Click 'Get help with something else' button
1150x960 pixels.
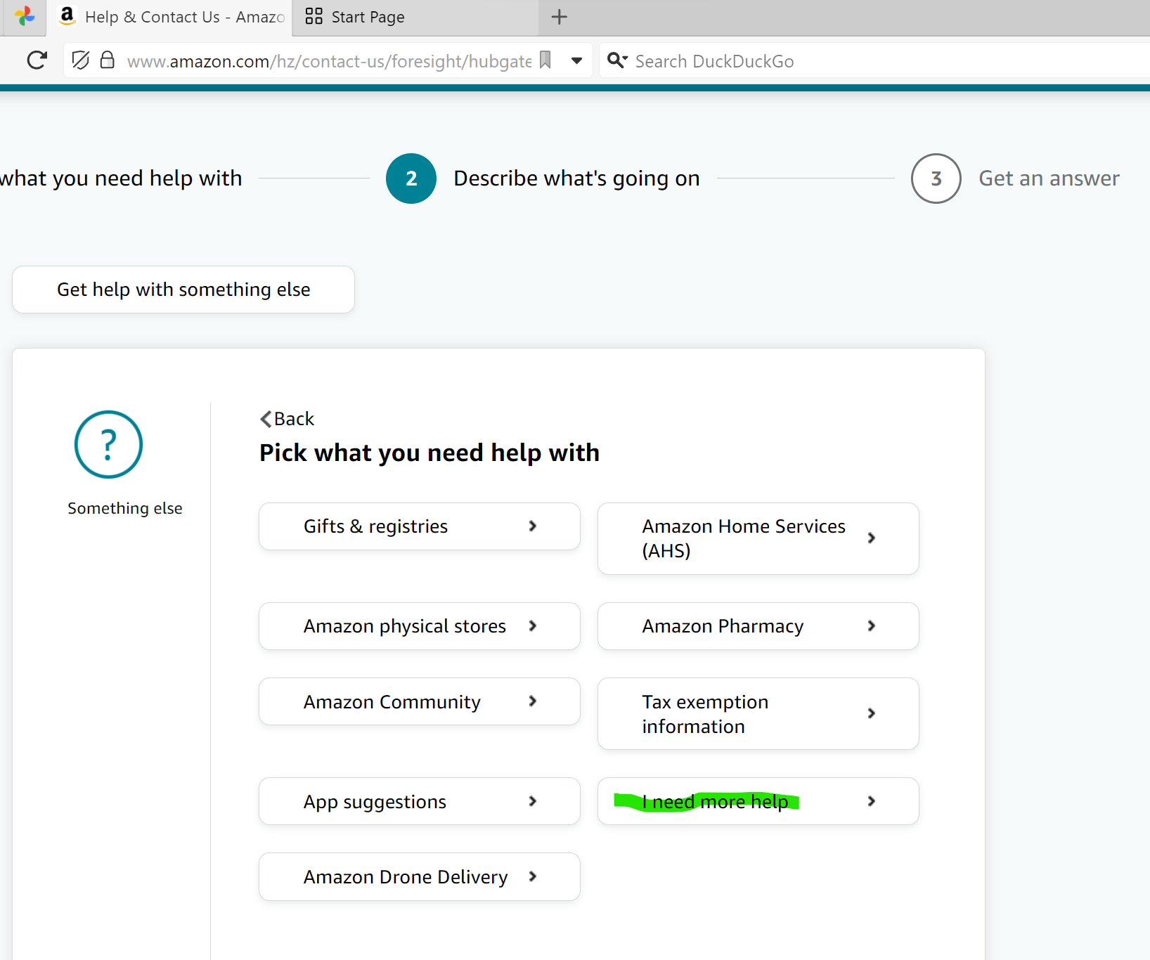[183, 290]
